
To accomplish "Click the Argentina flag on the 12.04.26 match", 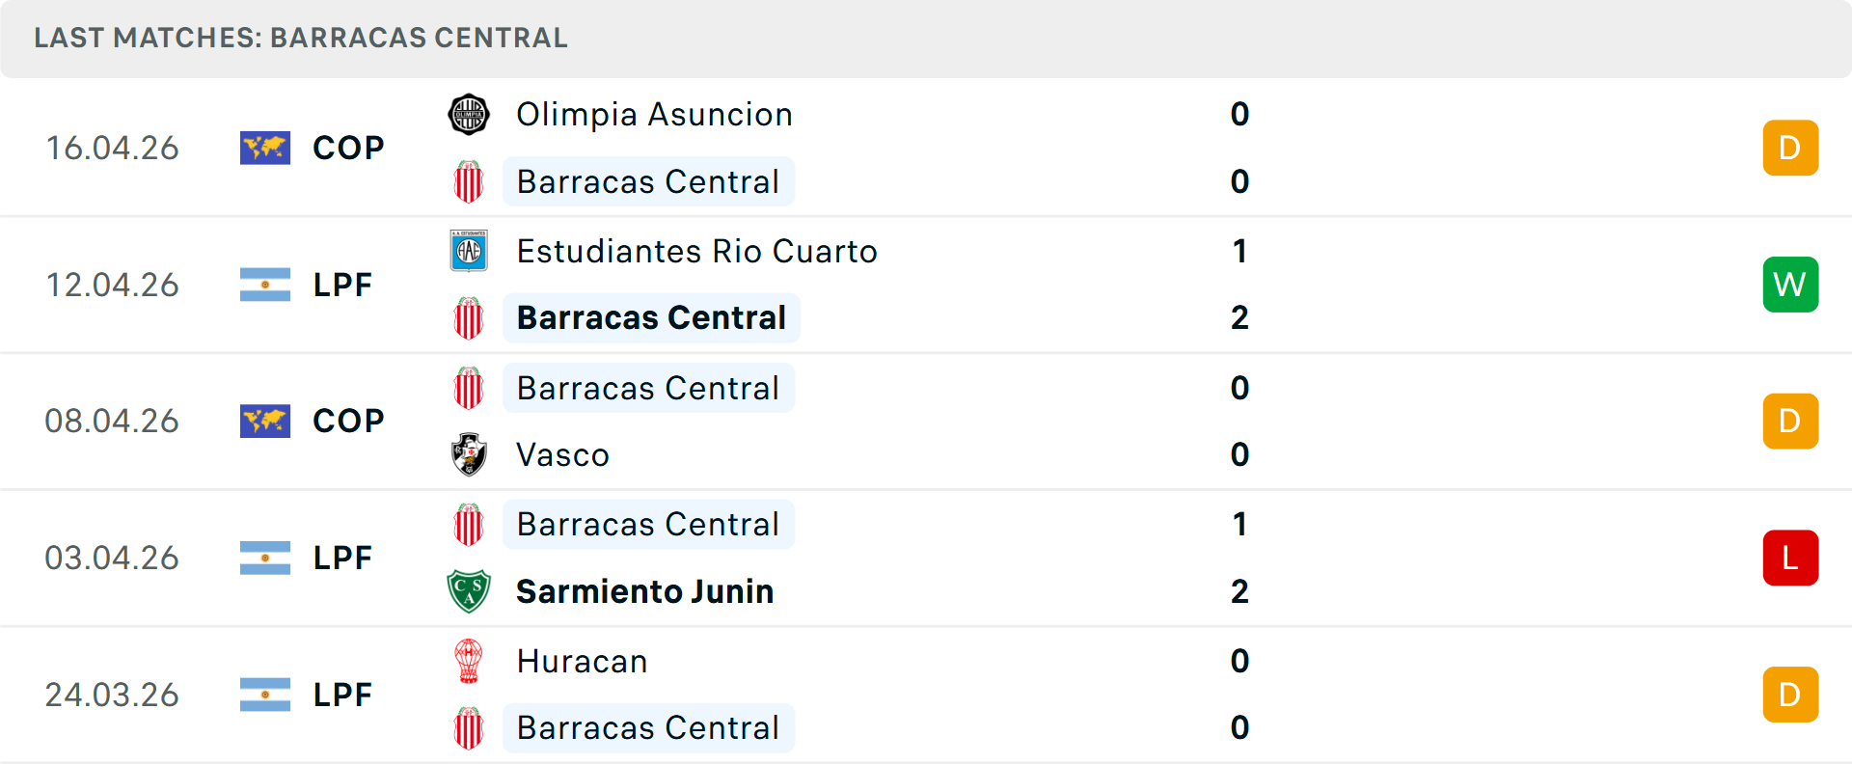I will (265, 285).
